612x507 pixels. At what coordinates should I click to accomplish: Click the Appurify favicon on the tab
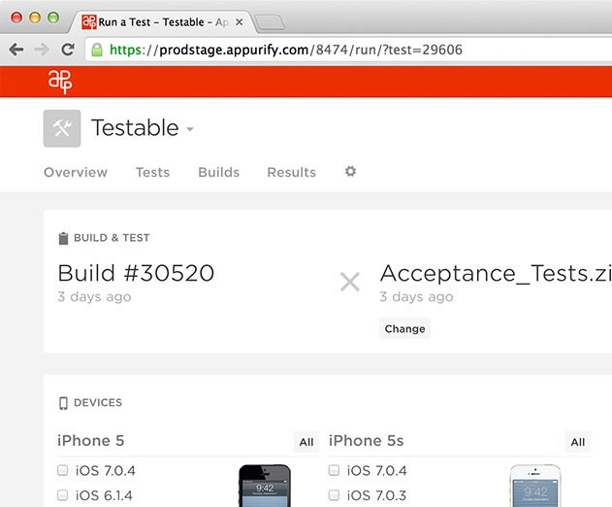pos(89,22)
